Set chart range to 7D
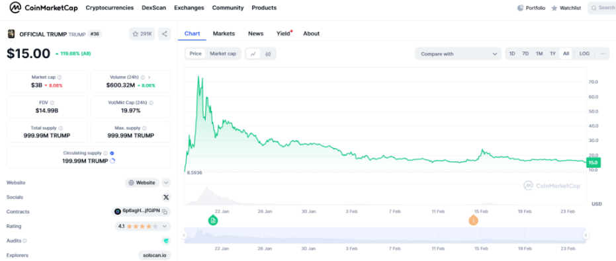The height and width of the screenshot is (261, 616). [x=525, y=54]
